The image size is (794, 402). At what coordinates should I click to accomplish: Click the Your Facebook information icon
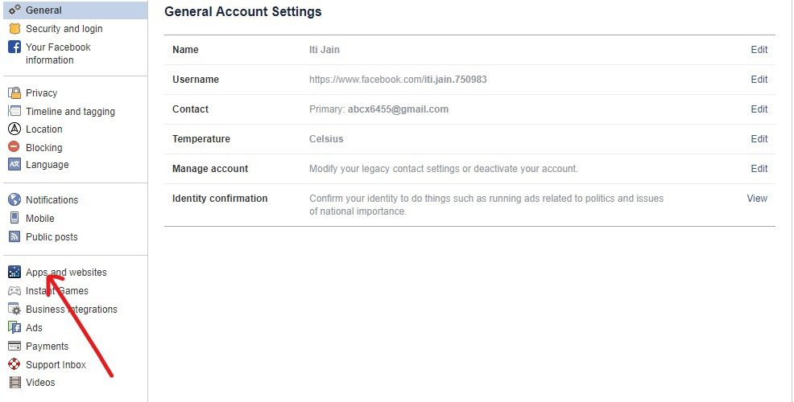click(x=14, y=47)
